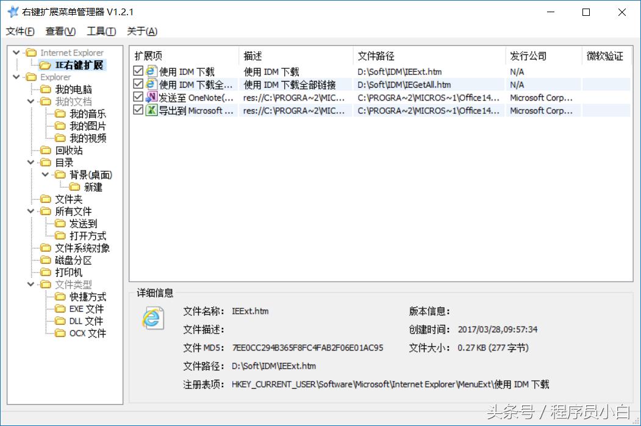Collapse the 我的文档 tree node
This screenshot has width=641, height=426.
click(x=30, y=101)
